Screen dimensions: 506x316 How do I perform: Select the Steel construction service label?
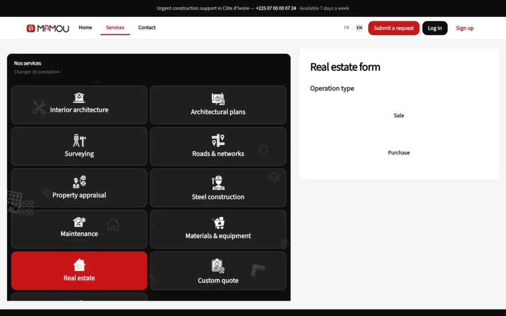[218, 197]
